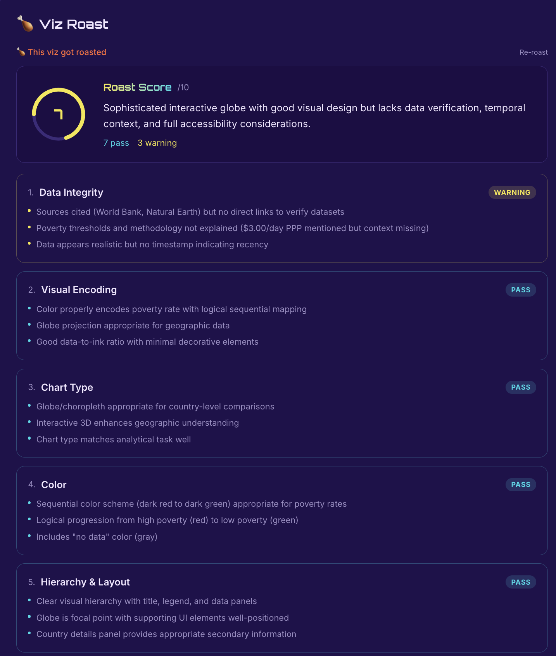Image resolution: width=556 pixels, height=656 pixels.
Task: Click the WARNING badge on Data Integrity
Action: click(x=512, y=193)
